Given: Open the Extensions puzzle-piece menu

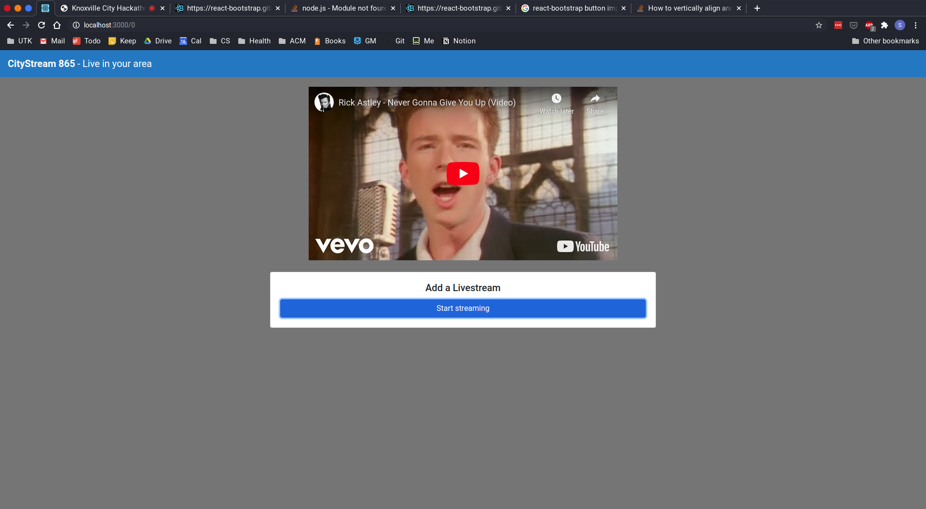Looking at the screenshot, I should (885, 25).
